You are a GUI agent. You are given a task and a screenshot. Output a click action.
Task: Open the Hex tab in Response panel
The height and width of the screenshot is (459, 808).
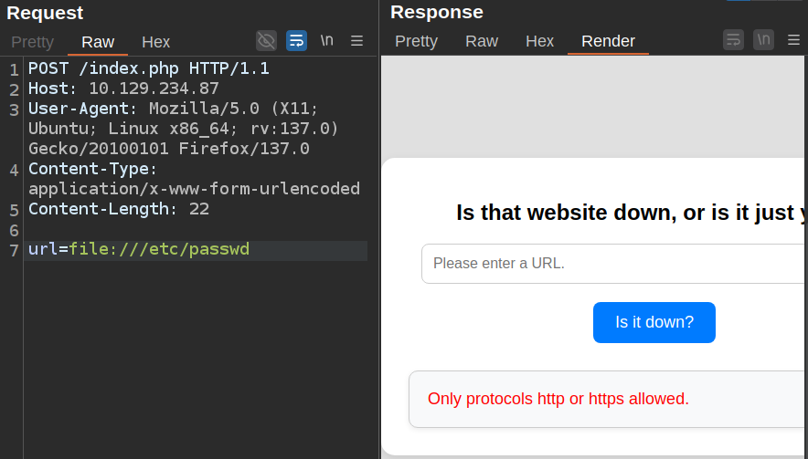point(539,41)
